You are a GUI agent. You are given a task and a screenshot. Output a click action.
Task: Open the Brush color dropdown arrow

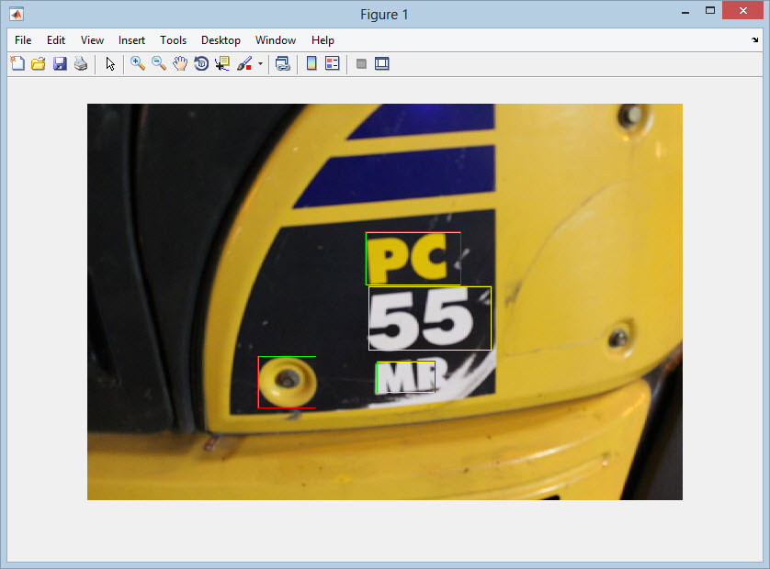coord(260,63)
